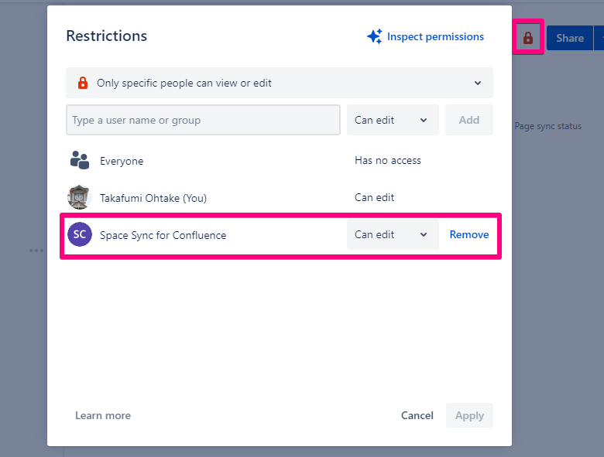Click the orange lock icon in restriction selector
604x457 pixels.
(x=83, y=83)
